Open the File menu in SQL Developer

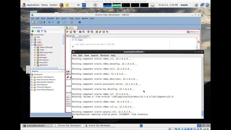click(x=32, y=18)
